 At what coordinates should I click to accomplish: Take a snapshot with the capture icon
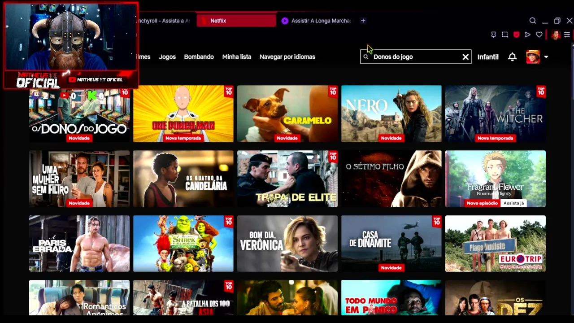[x=505, y=35]
